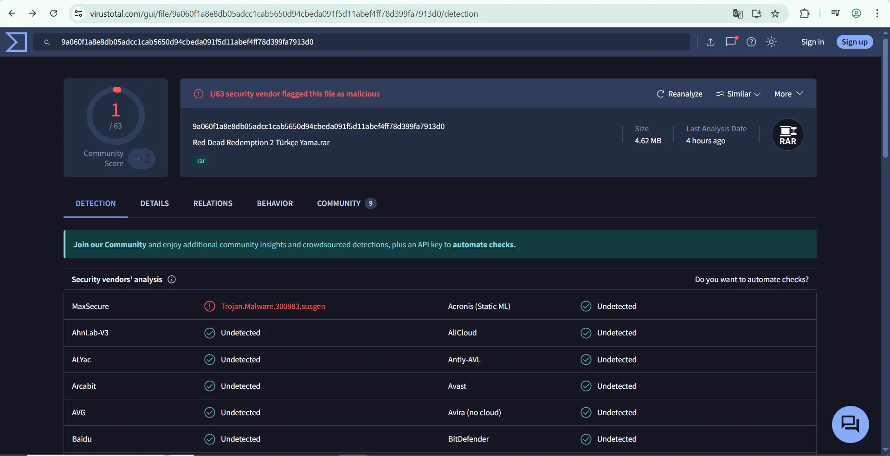The width and height of the screenshot is (890, 456).
Task: Click the Sign up button
Action: [x=855, y=42]
